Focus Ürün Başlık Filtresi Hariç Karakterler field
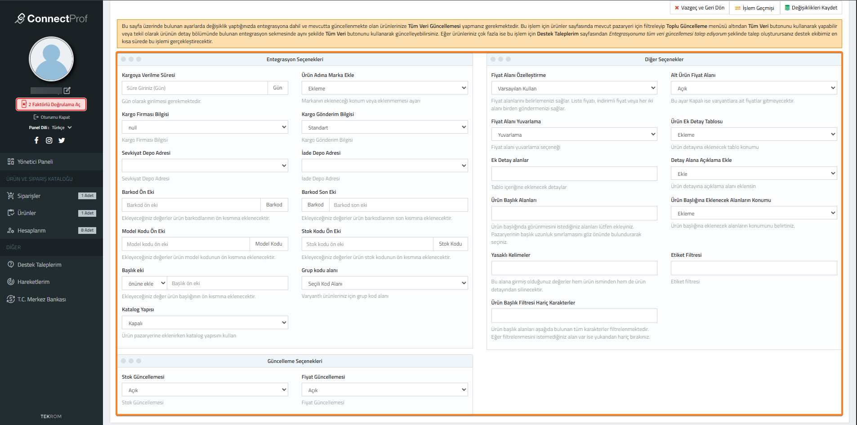 tap(574, 316)
